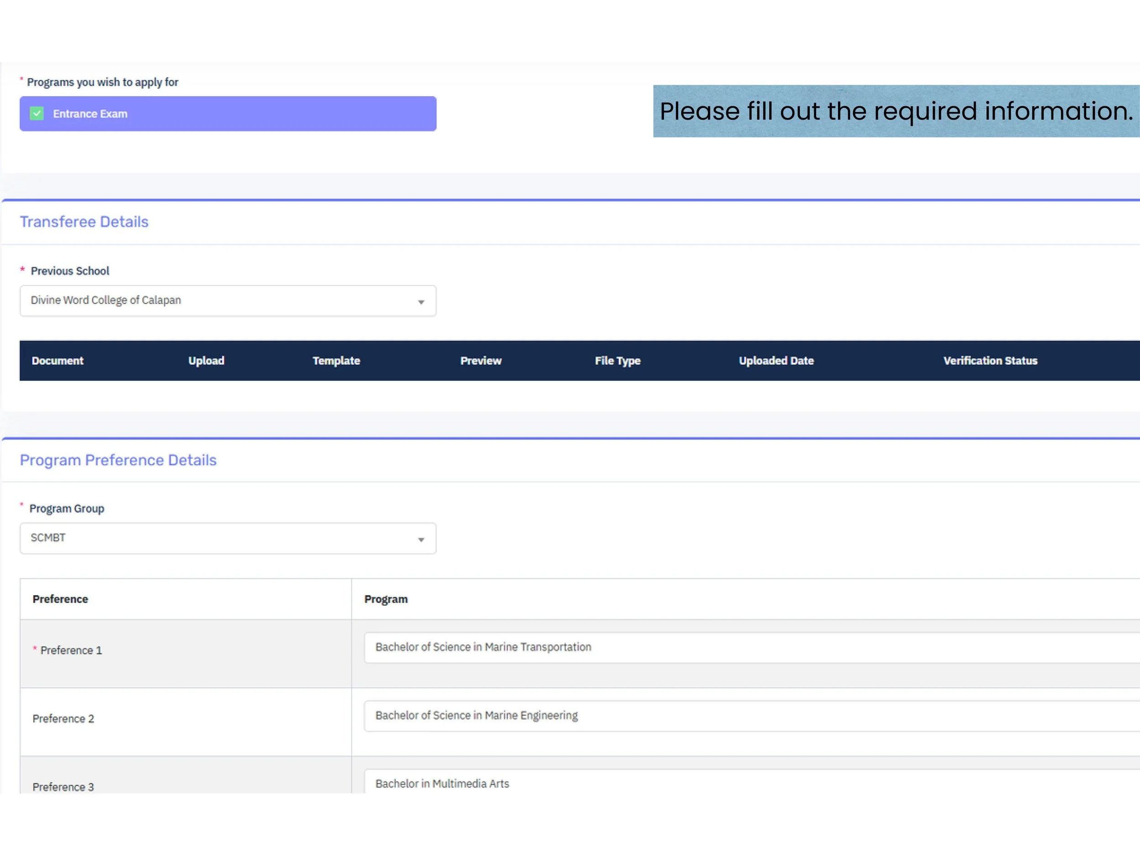Click the Upload column header
Image resolution: width=1140 pixels, height=855 pixels.
tap(206, 361)
